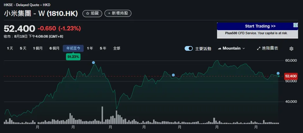Toggle the 主要活動 key events switch
Screen dimensions: 303x133
click(x=189, y=48)
